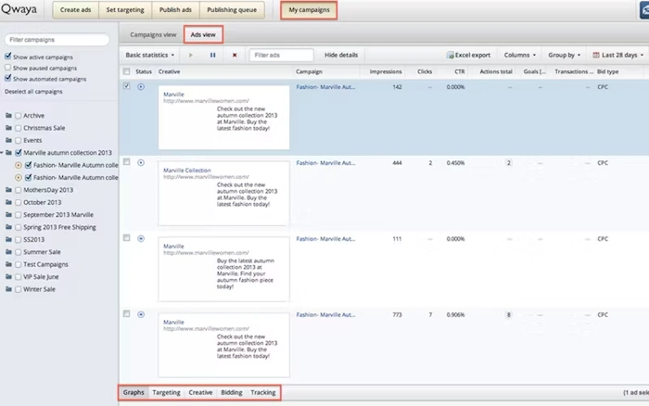Screen dimensions: 649x406
Task: Open the Tracking details tab
Action: [263, 392]
